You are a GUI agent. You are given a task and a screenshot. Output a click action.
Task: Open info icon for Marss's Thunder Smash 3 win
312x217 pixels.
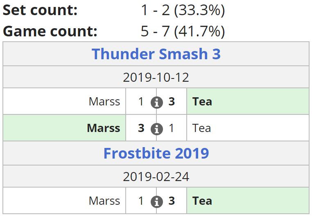tap(156, 129)
